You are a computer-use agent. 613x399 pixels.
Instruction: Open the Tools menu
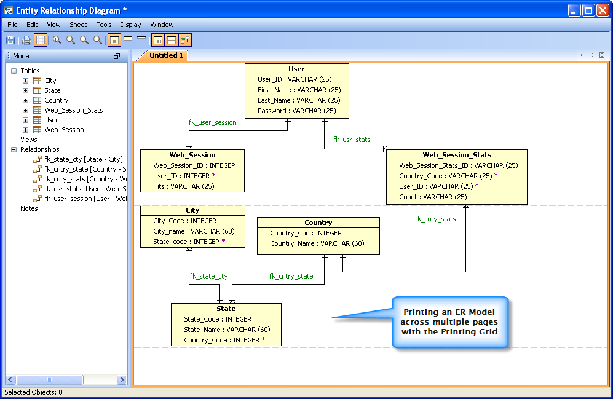tap(103, 25)
